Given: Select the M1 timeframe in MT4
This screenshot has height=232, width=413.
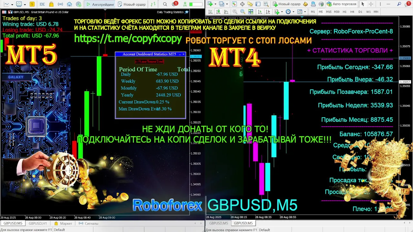Looking at the screenshot, I should 313,12.
